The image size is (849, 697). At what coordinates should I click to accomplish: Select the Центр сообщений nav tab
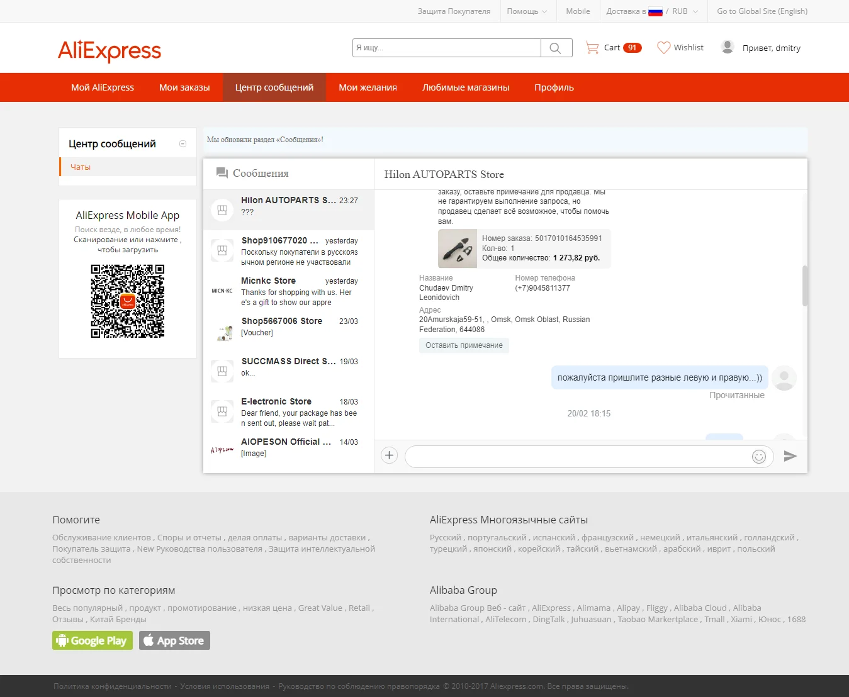pyautogui.click(x=274, y=87)
